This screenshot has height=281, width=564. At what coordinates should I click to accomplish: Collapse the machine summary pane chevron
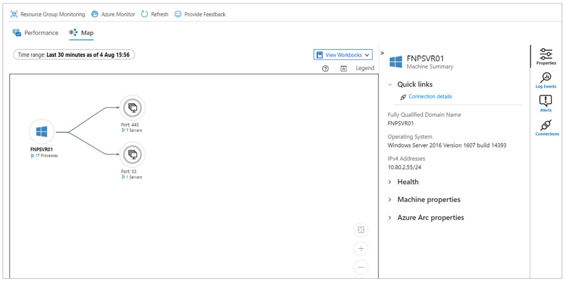tap(382, 52)
